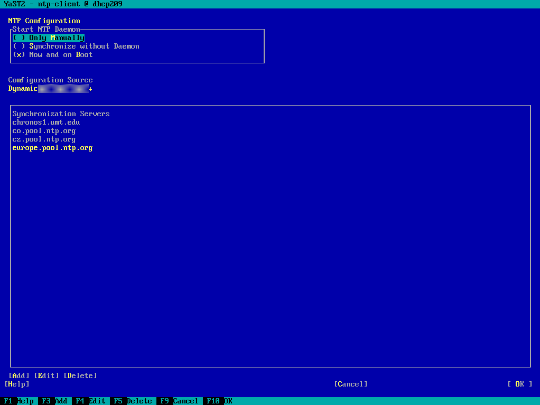540x405 pixels.
Task: Click F1 Help in the bottom bar
Action: click(x=18, y=401)
